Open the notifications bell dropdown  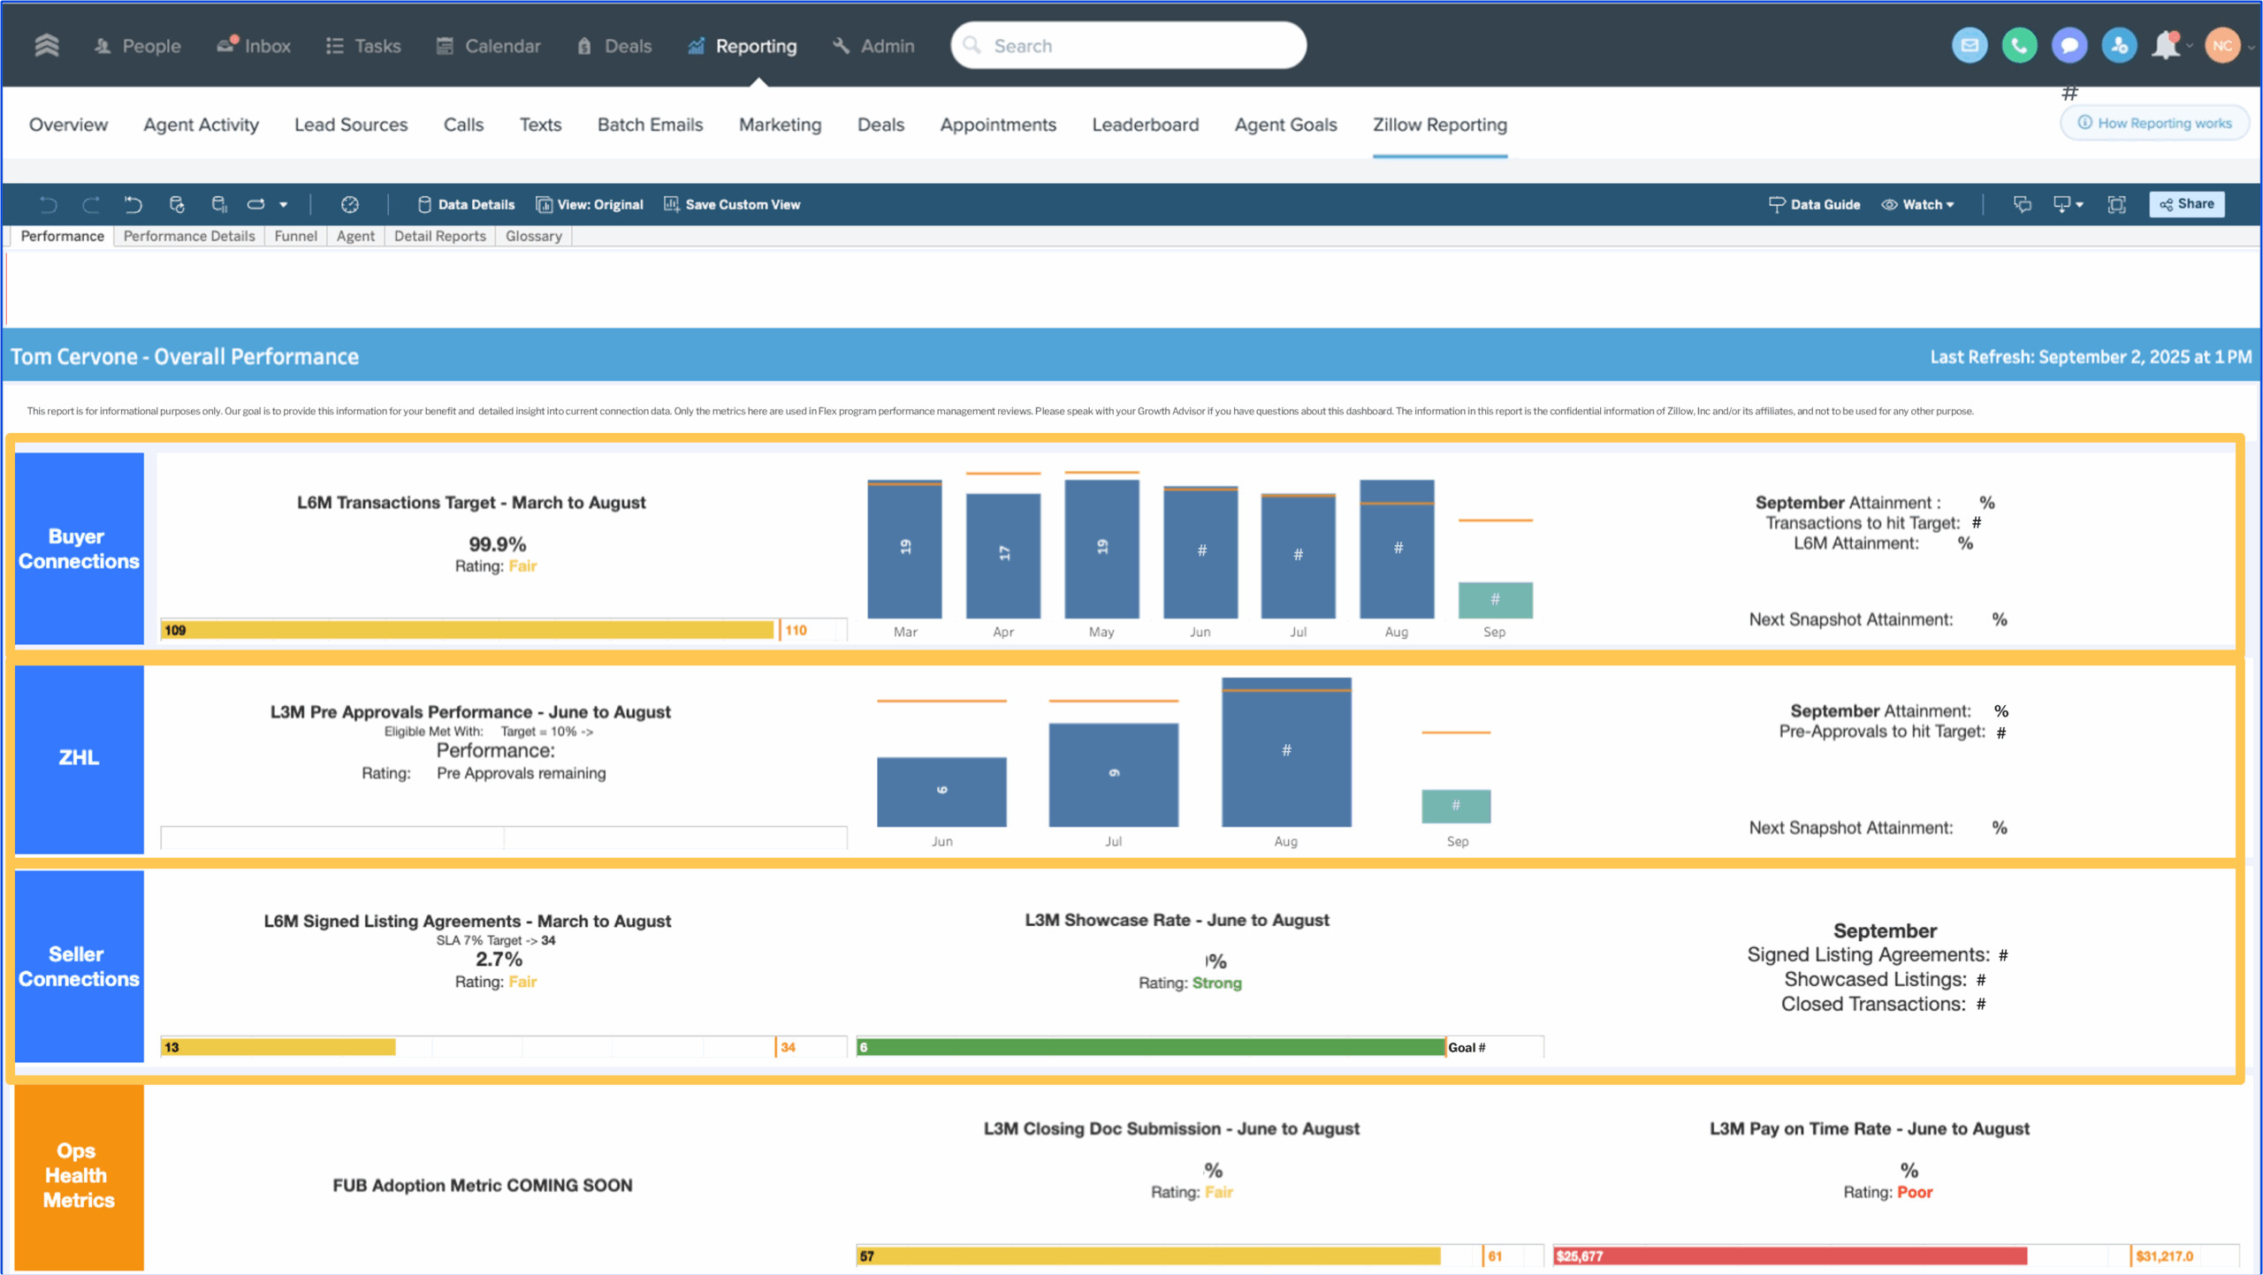2167,46
